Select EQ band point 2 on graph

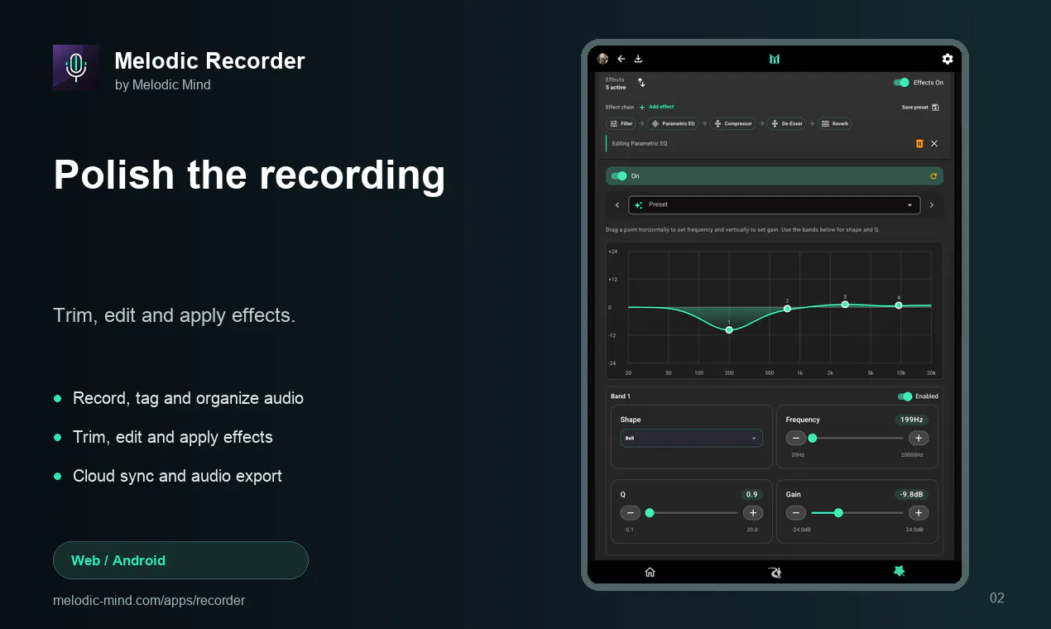(x=787, y=309)
